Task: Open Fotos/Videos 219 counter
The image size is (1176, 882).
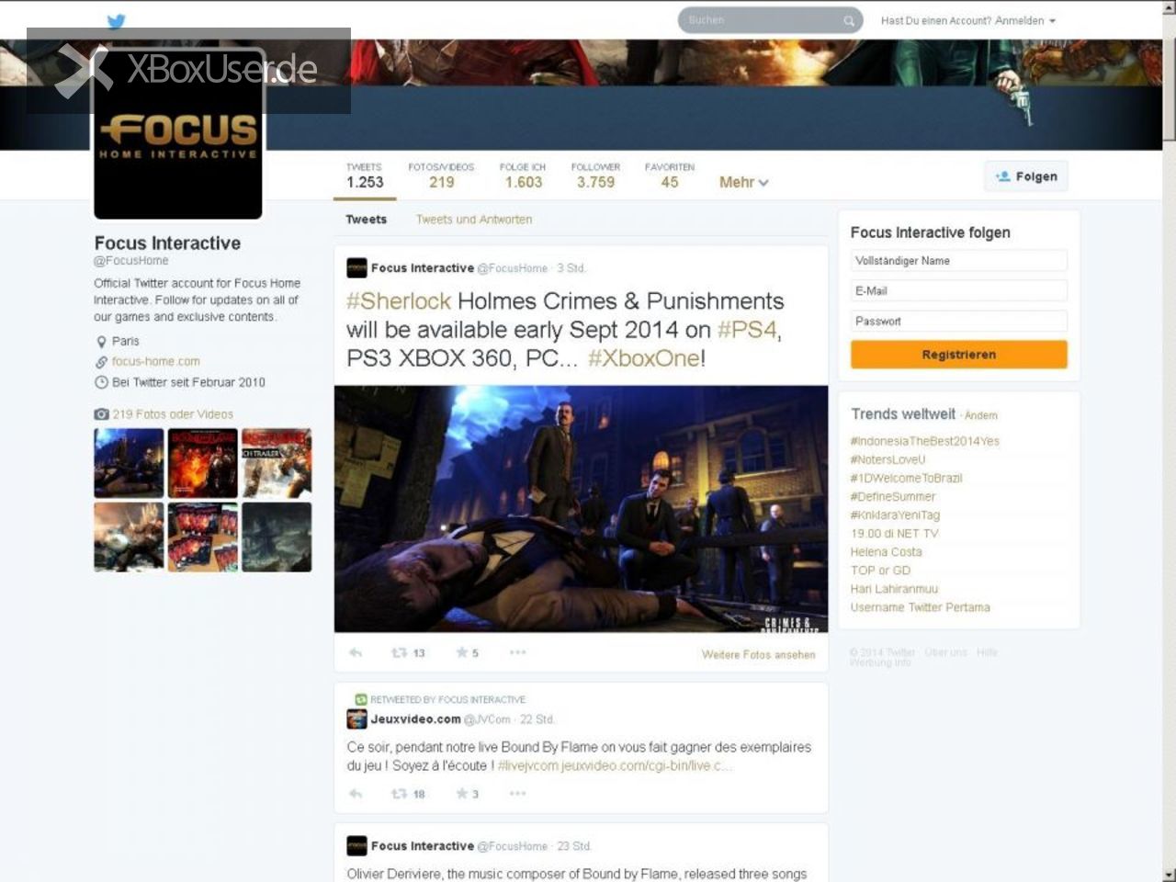Action: [441, 175]
